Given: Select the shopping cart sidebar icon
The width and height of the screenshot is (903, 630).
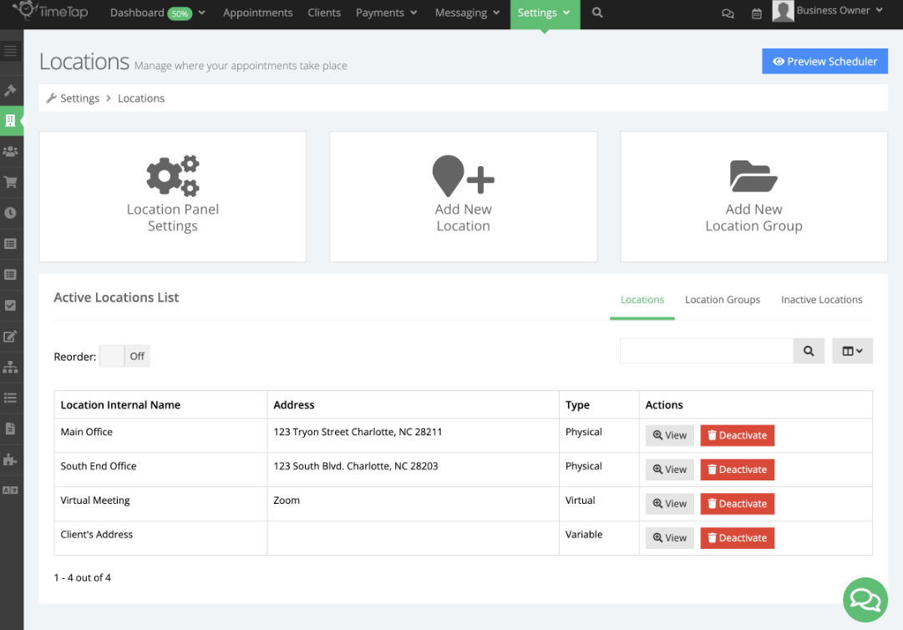Looking at the screenshot, I should click(x=11, y=181).
